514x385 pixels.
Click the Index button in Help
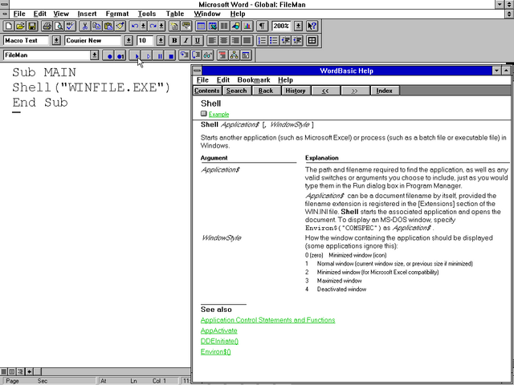click(385, 91)
